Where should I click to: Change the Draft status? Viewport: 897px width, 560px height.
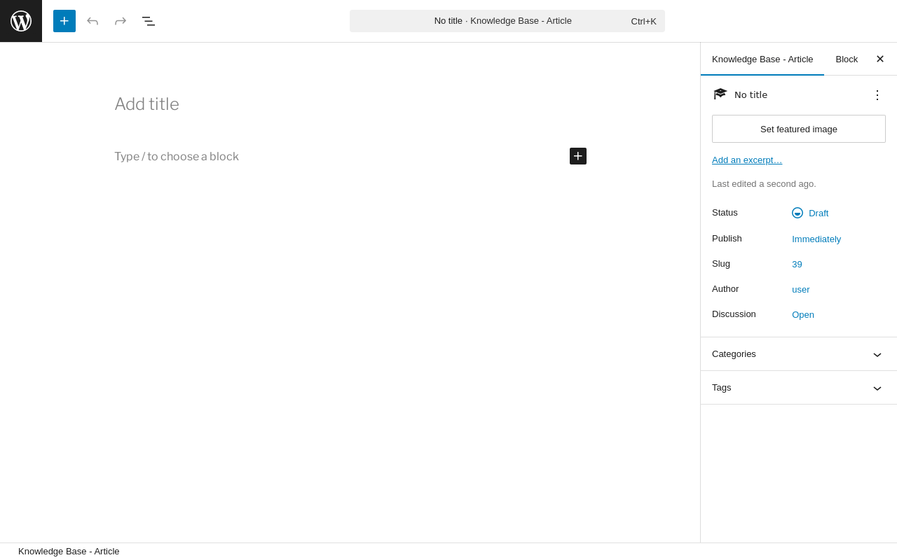point(810,213)
